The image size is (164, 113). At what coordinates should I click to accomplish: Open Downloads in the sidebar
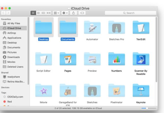coord(13,57)
